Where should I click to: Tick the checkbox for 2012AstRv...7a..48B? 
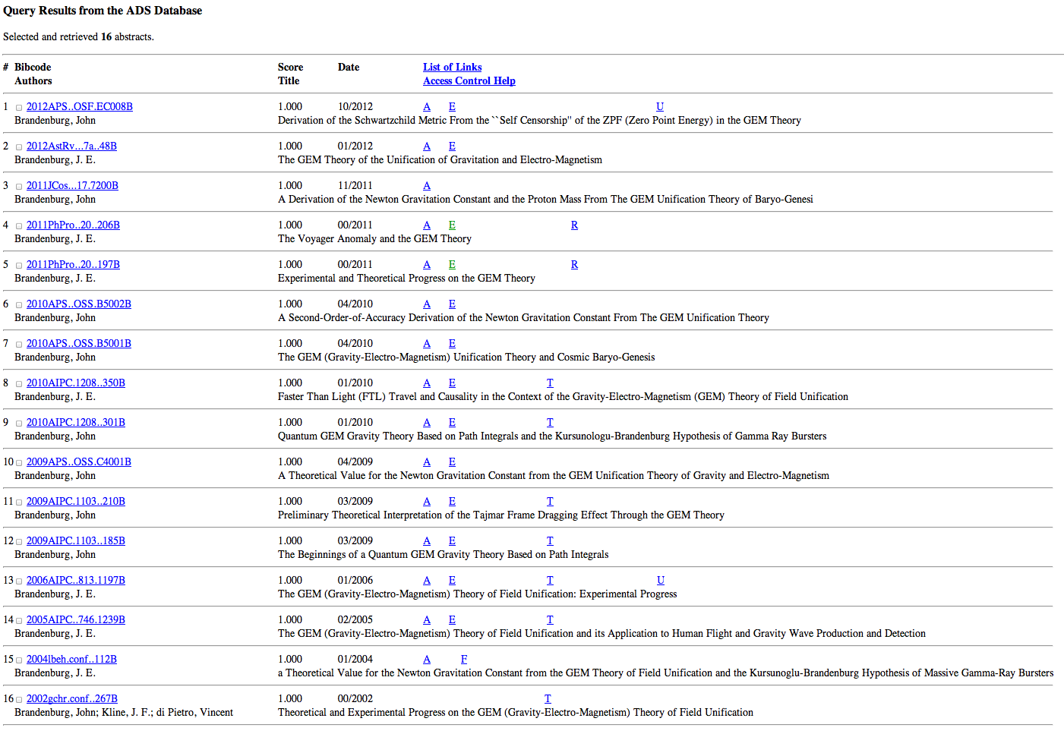(19, 147)
